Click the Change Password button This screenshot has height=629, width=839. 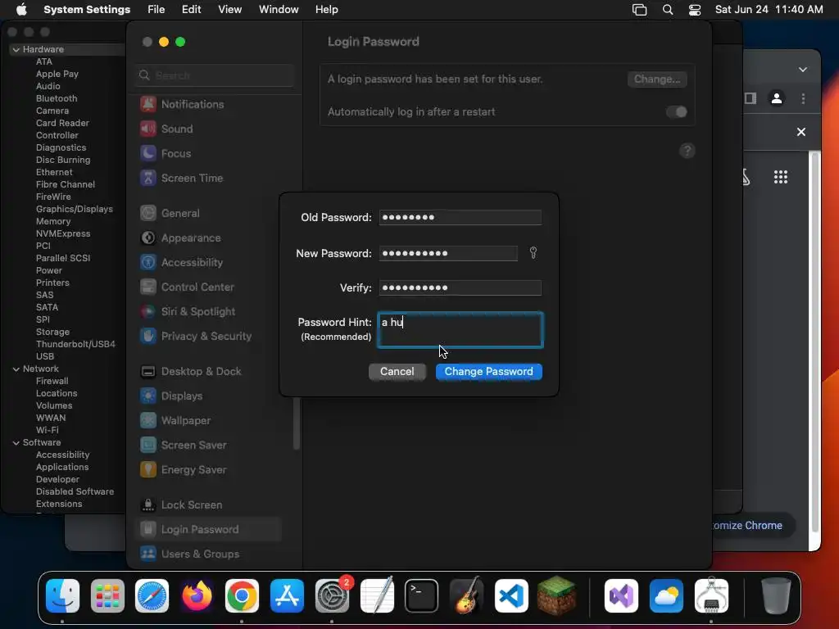point(488,371)
